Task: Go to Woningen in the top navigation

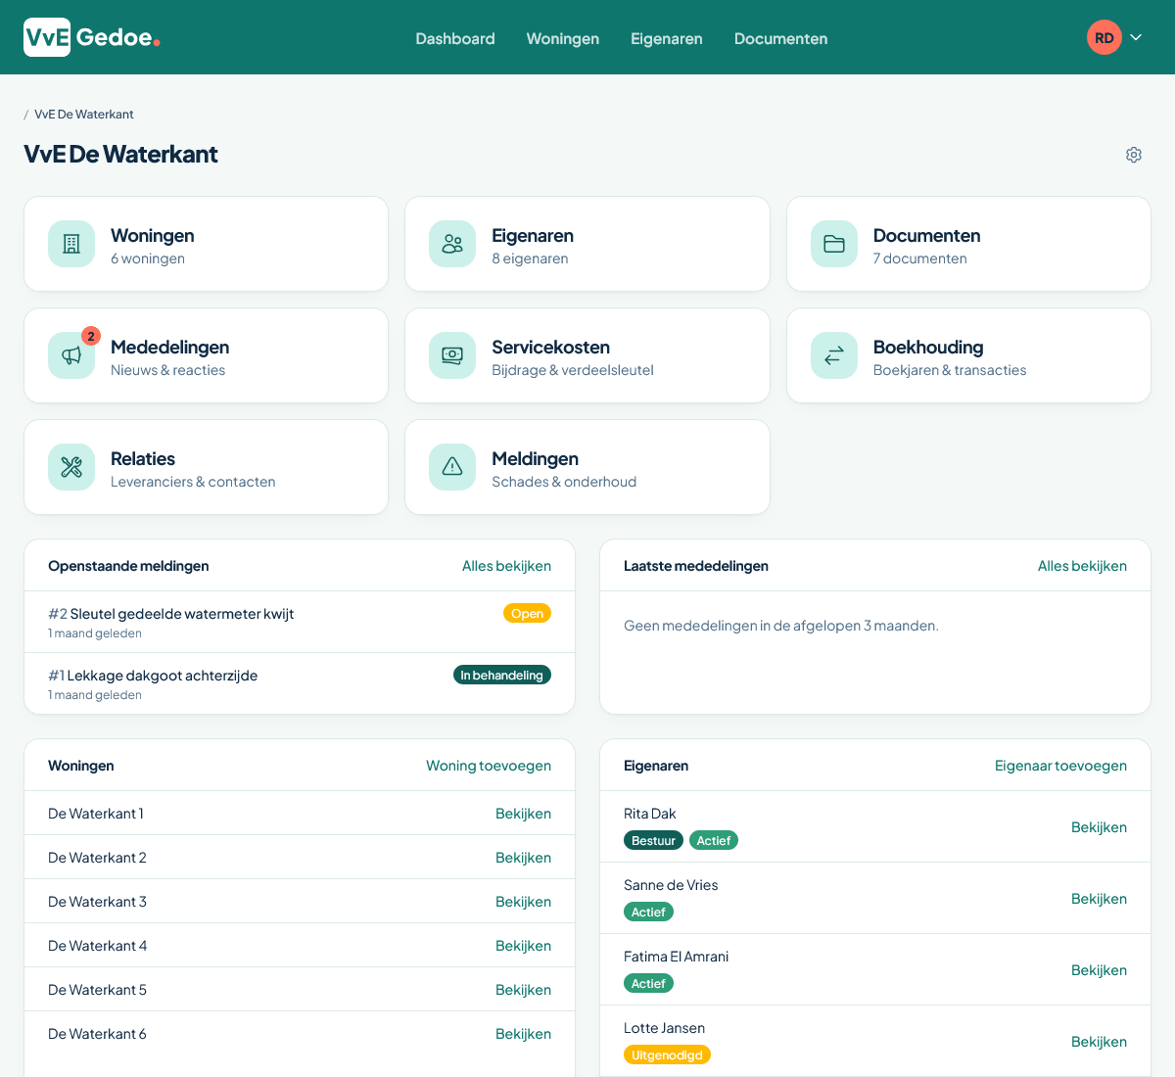Action: [563, 38]
